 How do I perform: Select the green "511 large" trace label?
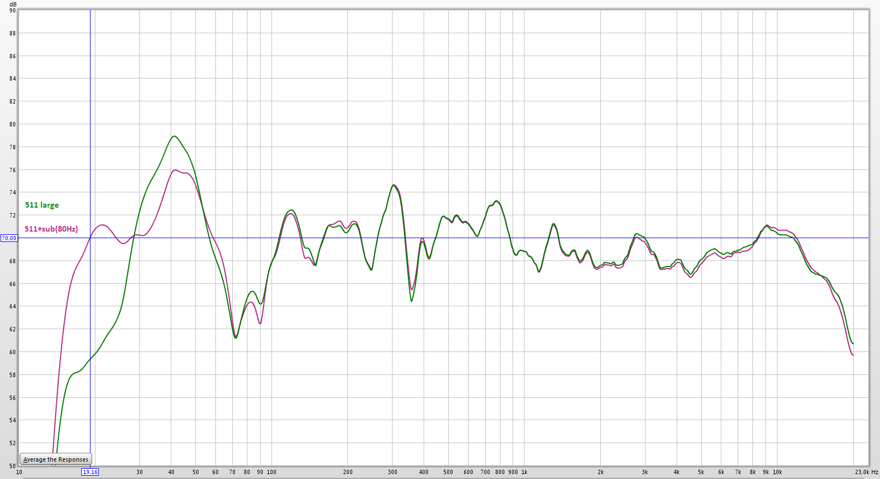tap(42, 205)
